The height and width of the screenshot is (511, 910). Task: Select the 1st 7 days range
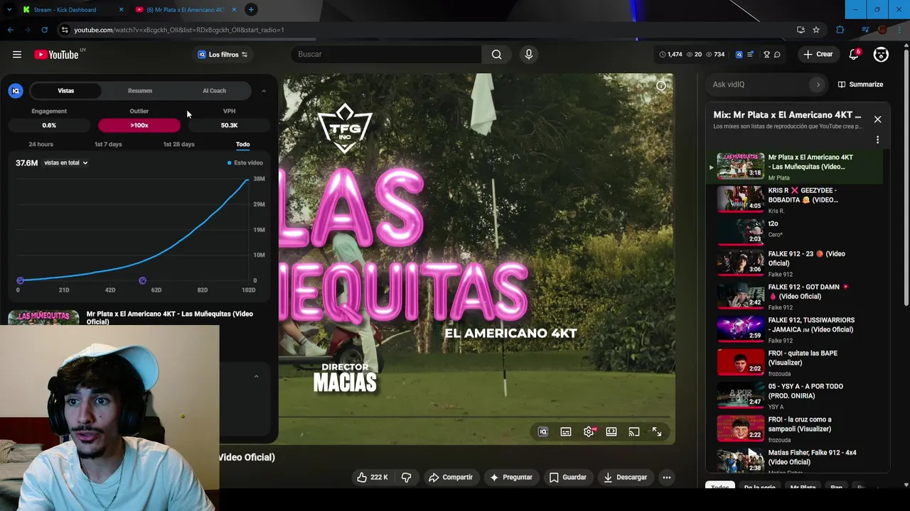[108, 144]
